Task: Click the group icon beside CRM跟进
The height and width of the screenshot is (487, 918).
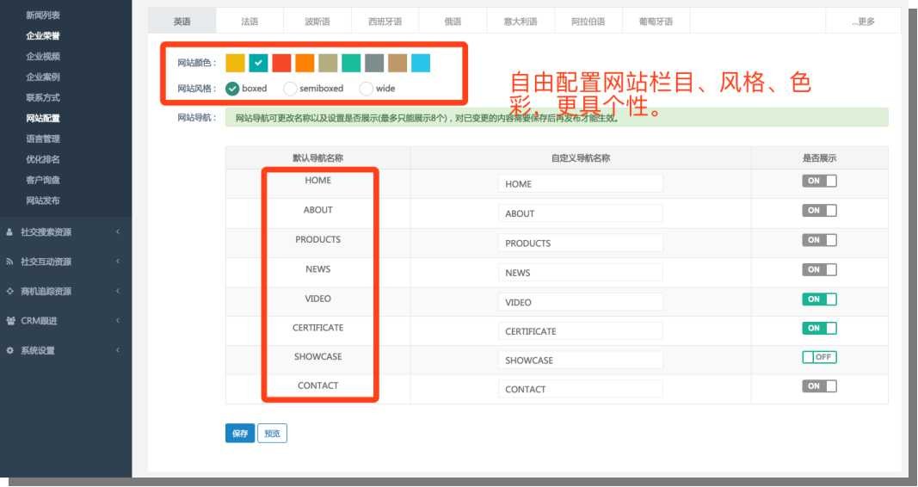Action: [9, 321]
